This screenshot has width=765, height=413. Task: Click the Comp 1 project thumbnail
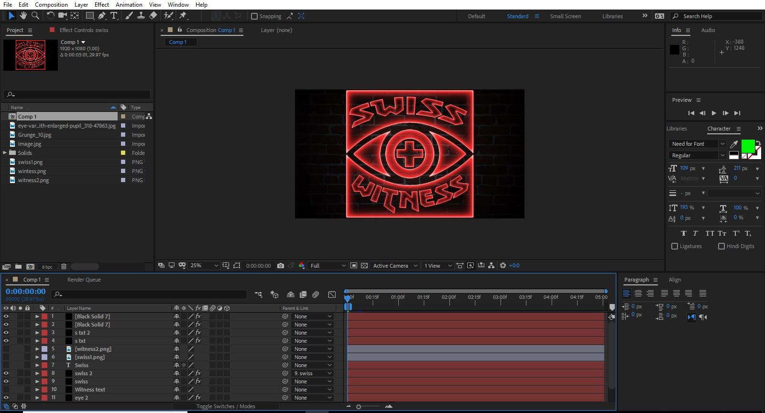[31, 55]
